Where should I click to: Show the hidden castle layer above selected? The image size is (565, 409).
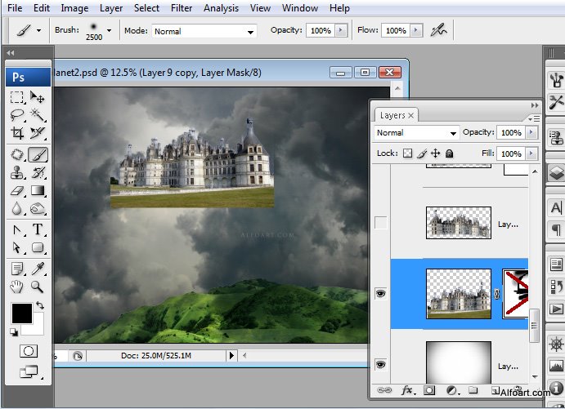(380, 223)
